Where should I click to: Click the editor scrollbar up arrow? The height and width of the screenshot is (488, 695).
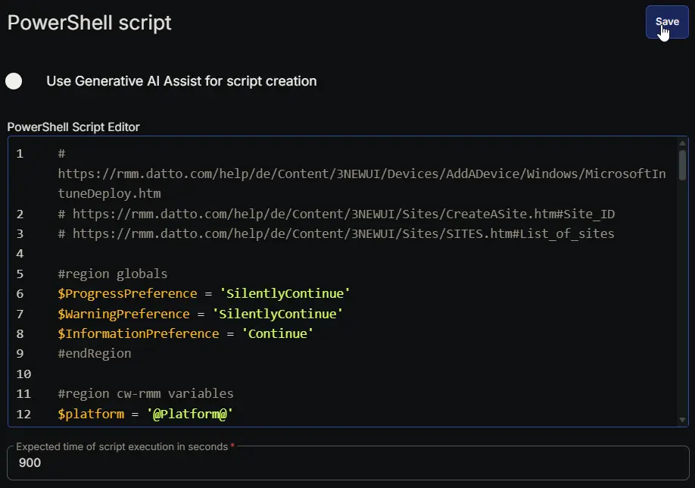683,143
